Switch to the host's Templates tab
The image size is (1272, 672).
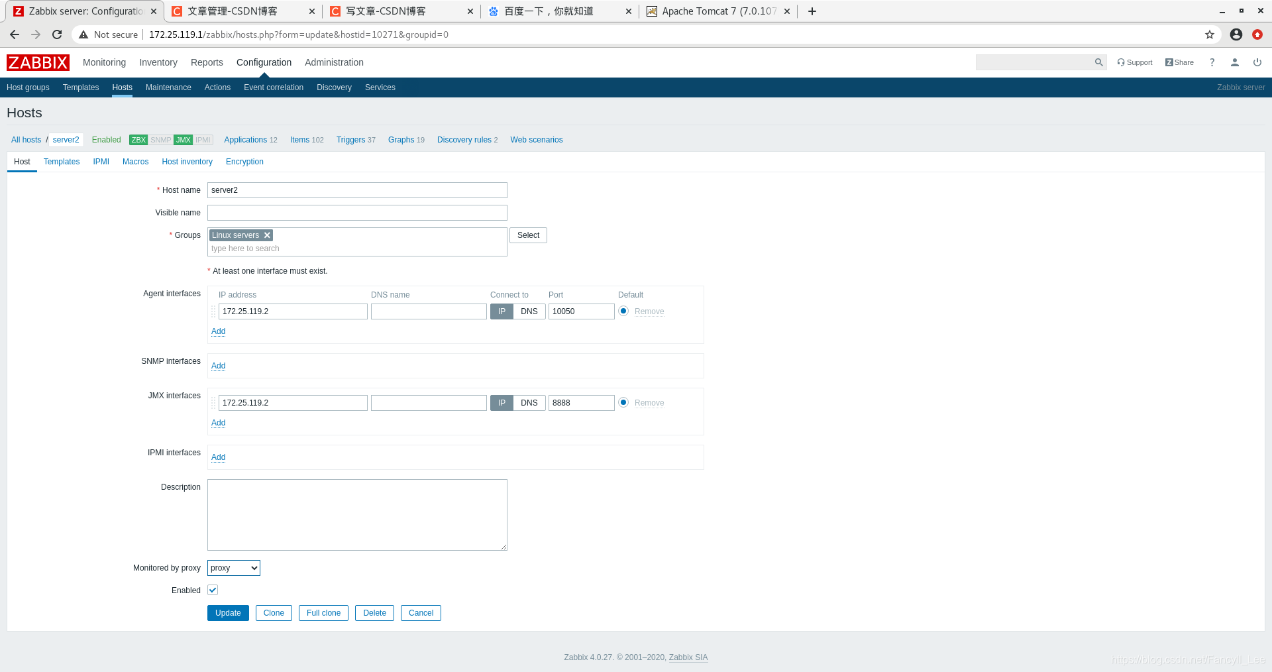62,162
